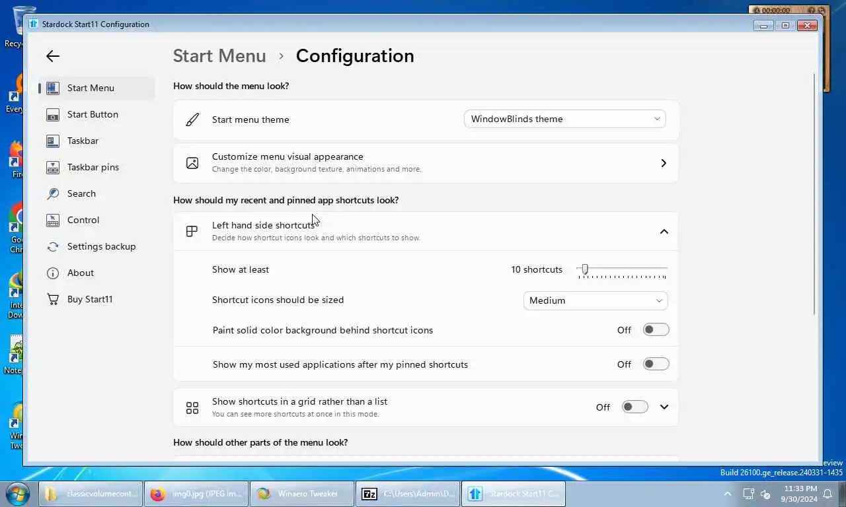Click the About info icon

53,273
